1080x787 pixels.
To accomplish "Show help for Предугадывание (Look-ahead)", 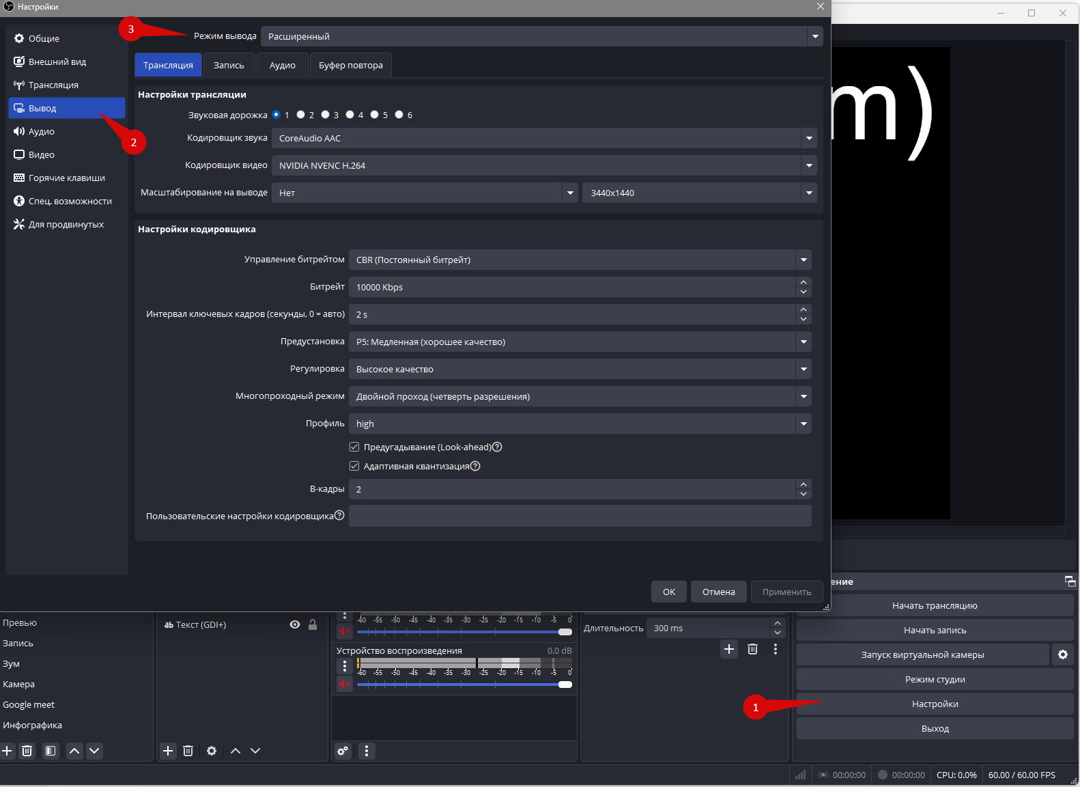I will (x=497, y=447).
